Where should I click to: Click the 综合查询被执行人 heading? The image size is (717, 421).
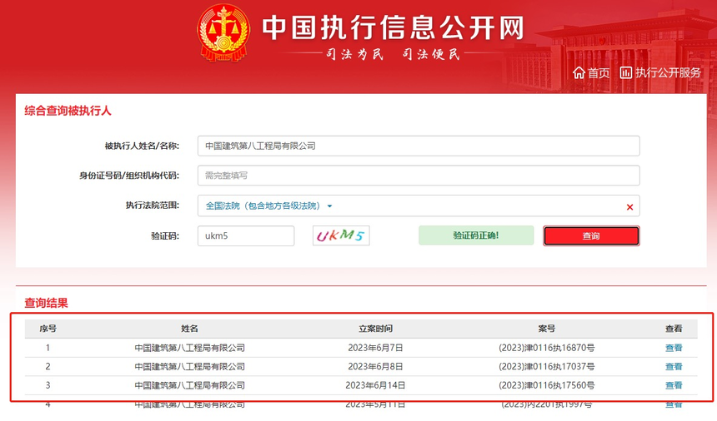pyautogui.click(x=68, y=111)
